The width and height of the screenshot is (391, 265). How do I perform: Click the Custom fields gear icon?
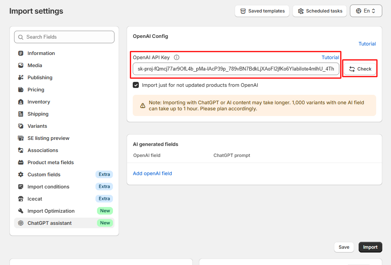click(x=21, y=174)
